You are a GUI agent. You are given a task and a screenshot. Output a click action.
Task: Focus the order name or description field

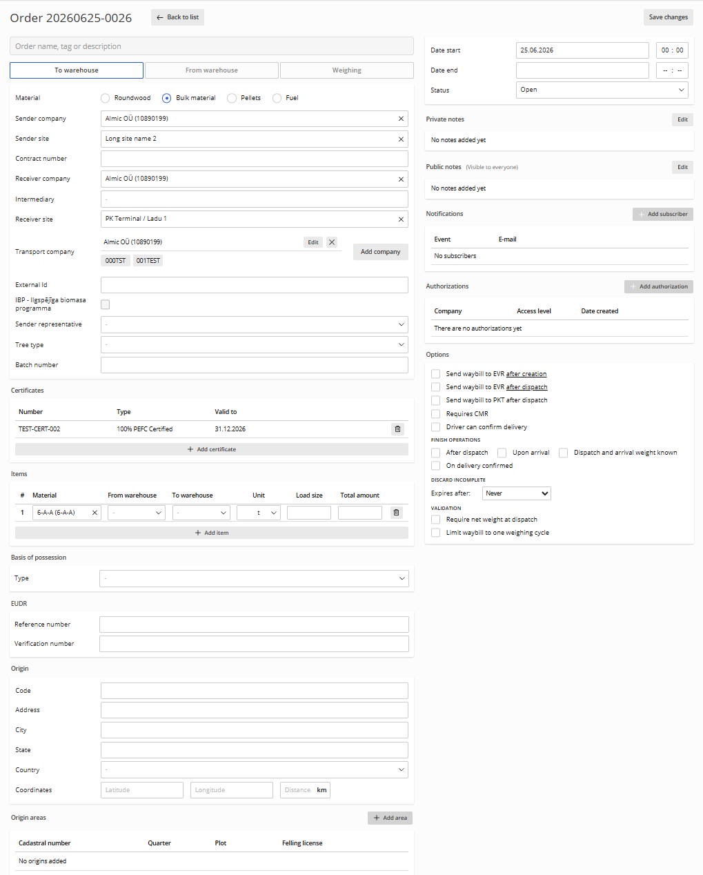[212, 46]
